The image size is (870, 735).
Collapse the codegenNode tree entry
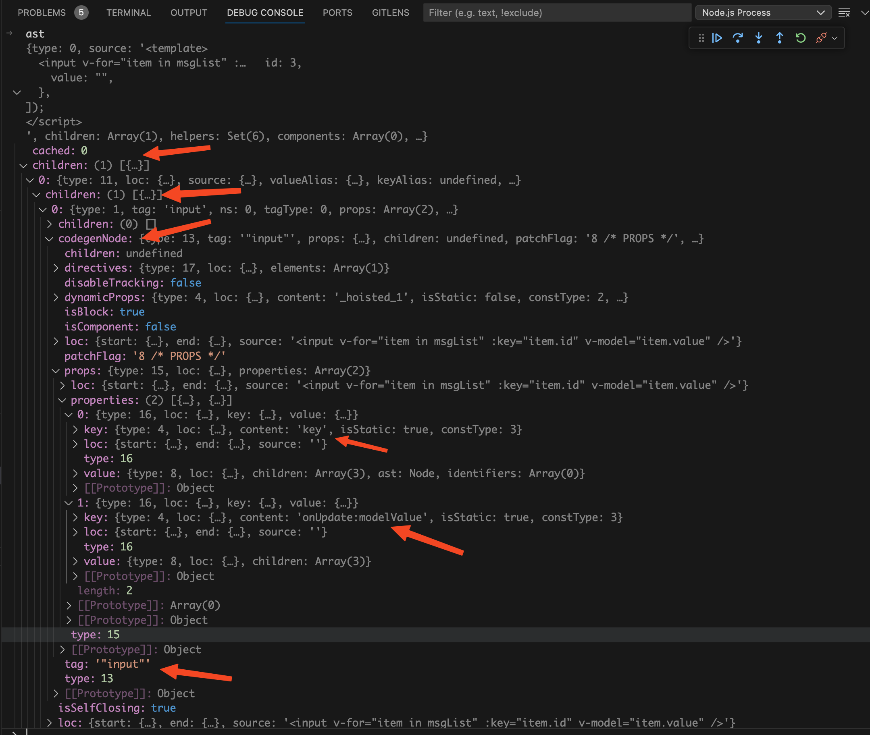tap(49, 239)
